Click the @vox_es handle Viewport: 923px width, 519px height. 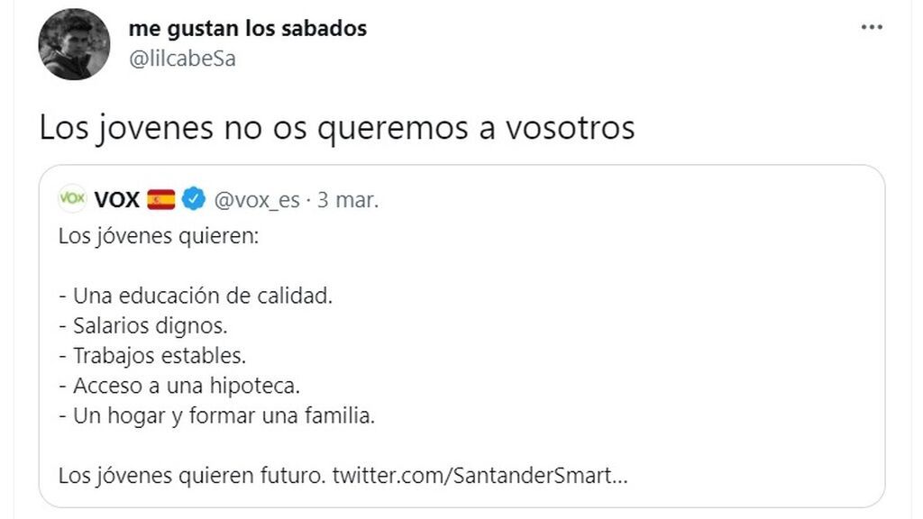[255, 199]
